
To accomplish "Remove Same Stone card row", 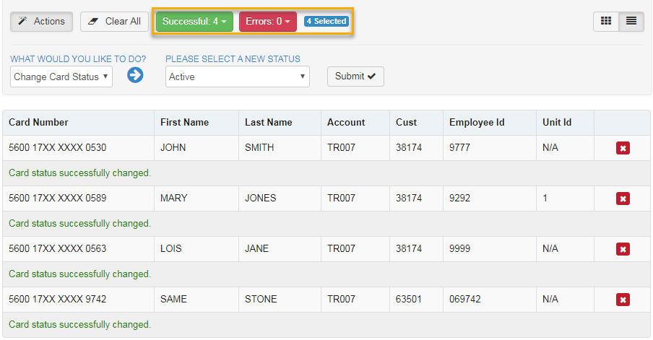I will tap(623, 300).
